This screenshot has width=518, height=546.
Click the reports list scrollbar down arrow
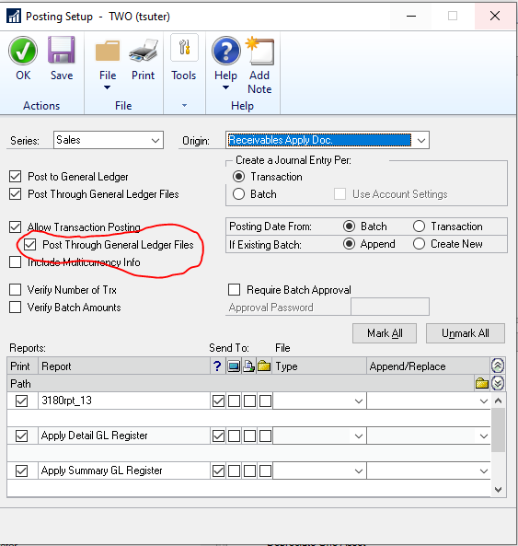[498, 490]
